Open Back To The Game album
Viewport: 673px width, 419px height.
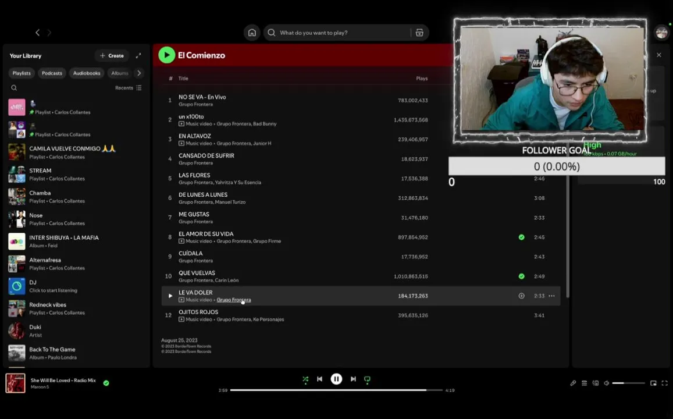pyautogui.click(x=76, y=353)
